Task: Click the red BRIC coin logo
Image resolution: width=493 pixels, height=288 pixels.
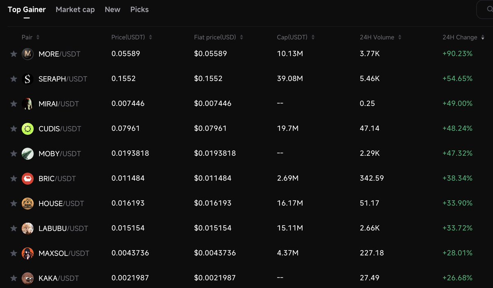Action: (x=28, y=178)
